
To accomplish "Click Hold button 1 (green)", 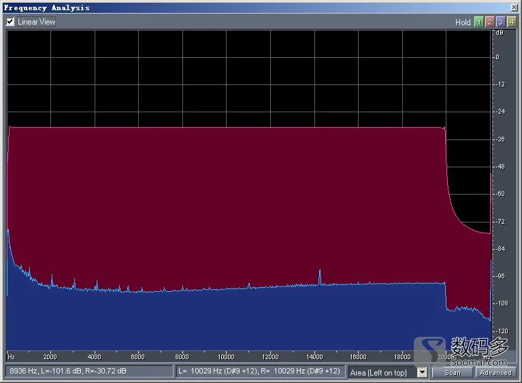I will (x=478, y=22).
